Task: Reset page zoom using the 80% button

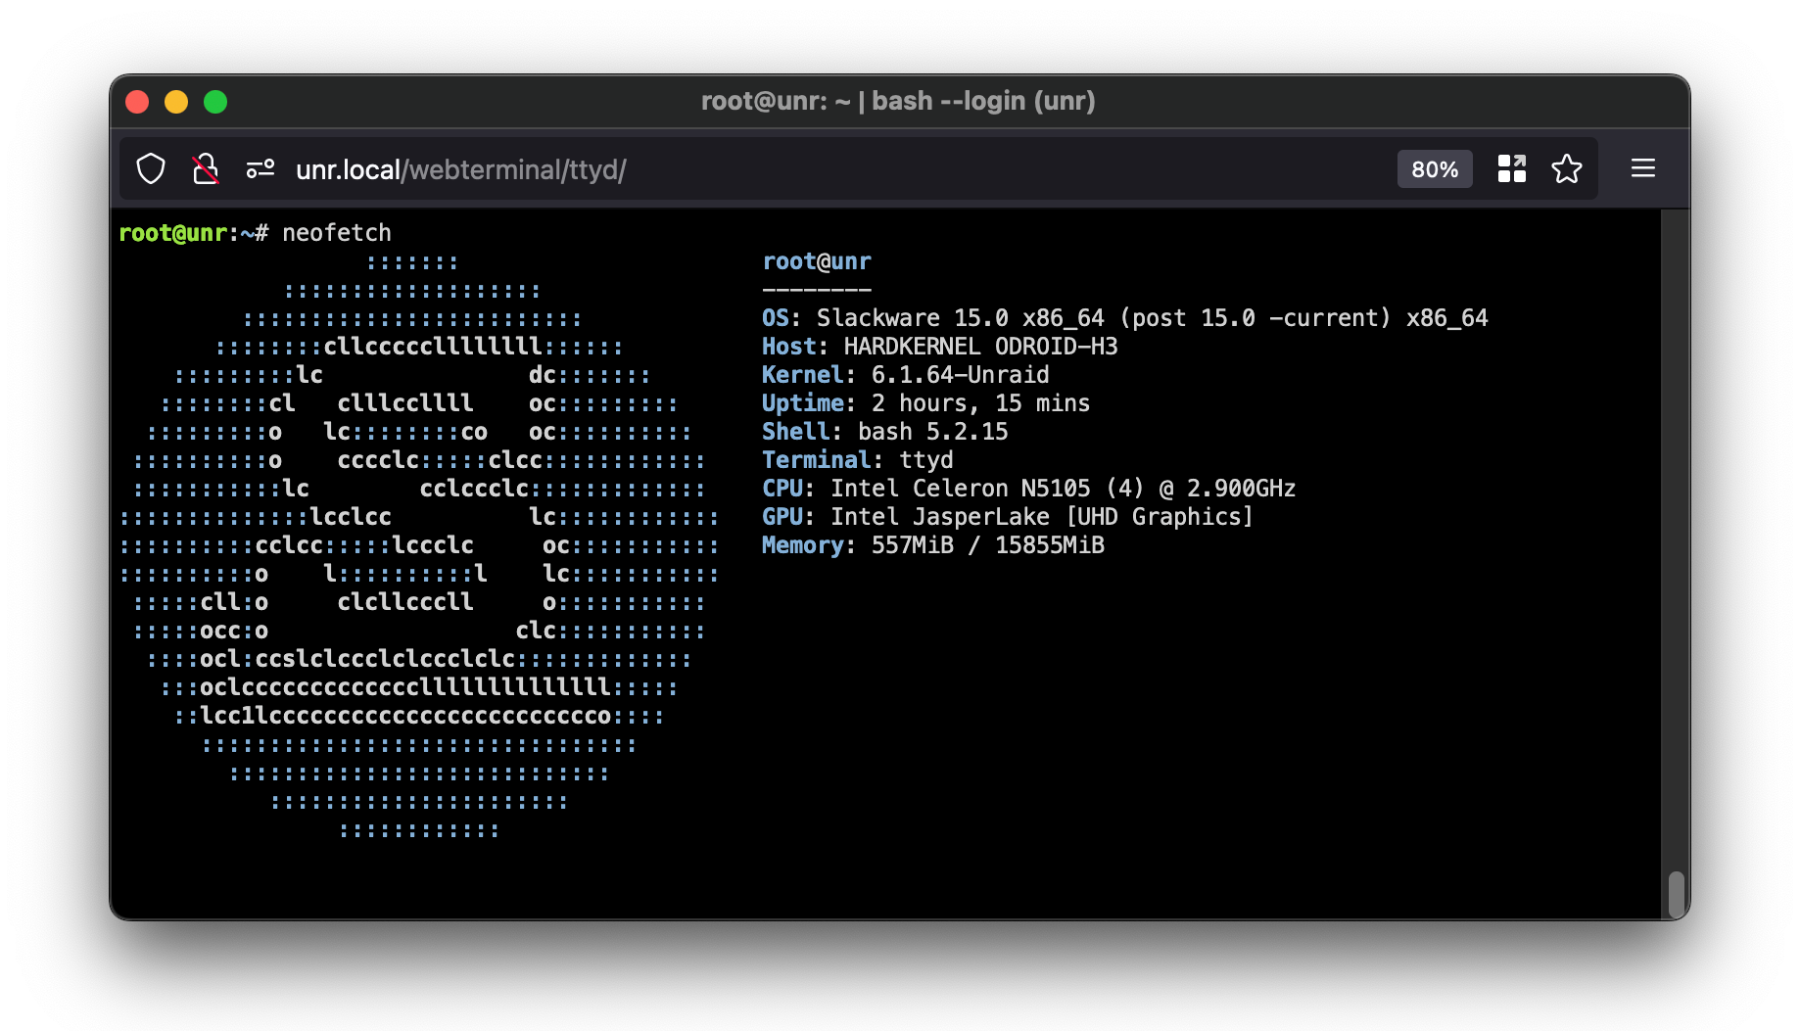Action: [x=1434, y=168]
